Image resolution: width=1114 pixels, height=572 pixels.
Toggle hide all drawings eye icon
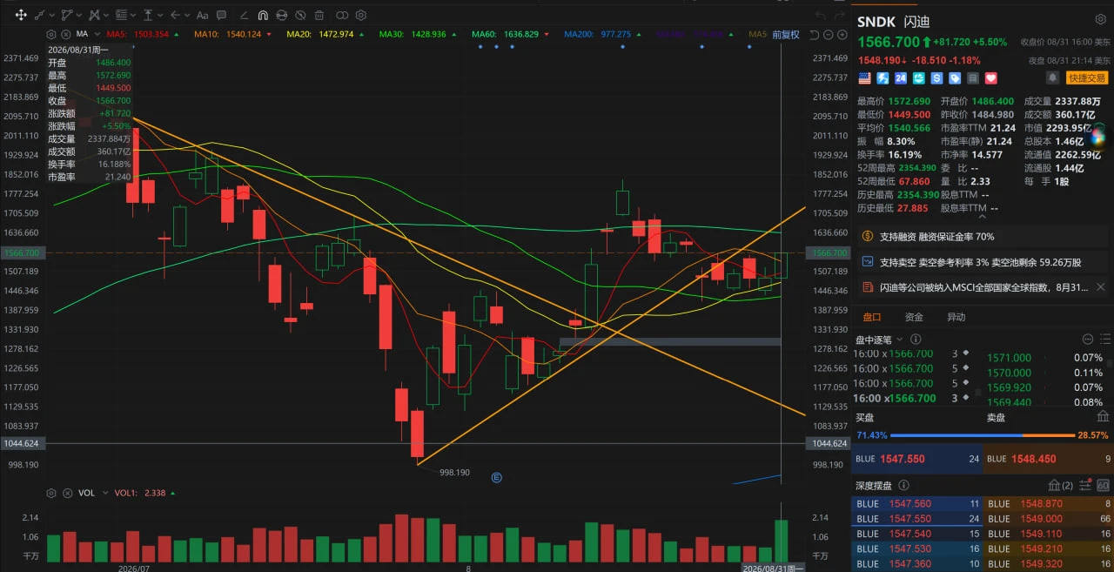coord(300,15)
